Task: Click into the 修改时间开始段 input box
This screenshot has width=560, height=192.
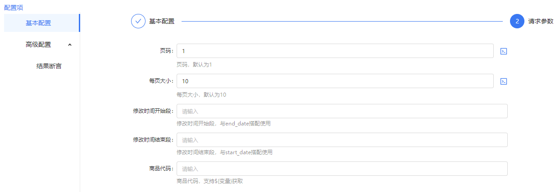Action: pyautogui.click(x=341, y=111)
